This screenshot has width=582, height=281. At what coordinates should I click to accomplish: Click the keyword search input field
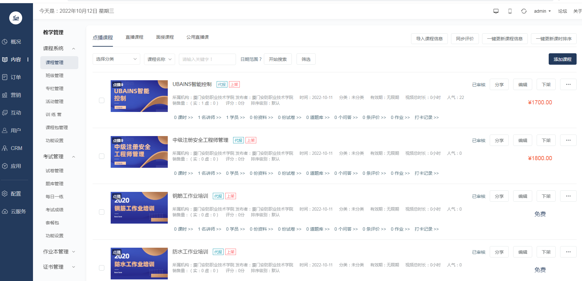pos(207,59)
